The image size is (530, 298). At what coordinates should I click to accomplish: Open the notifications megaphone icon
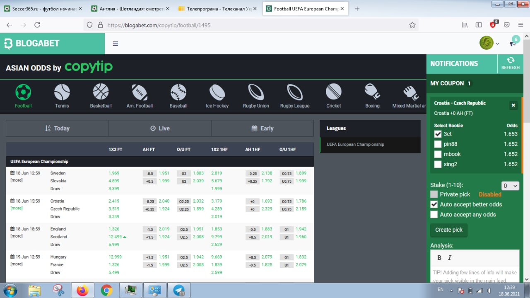pos(512,44)
